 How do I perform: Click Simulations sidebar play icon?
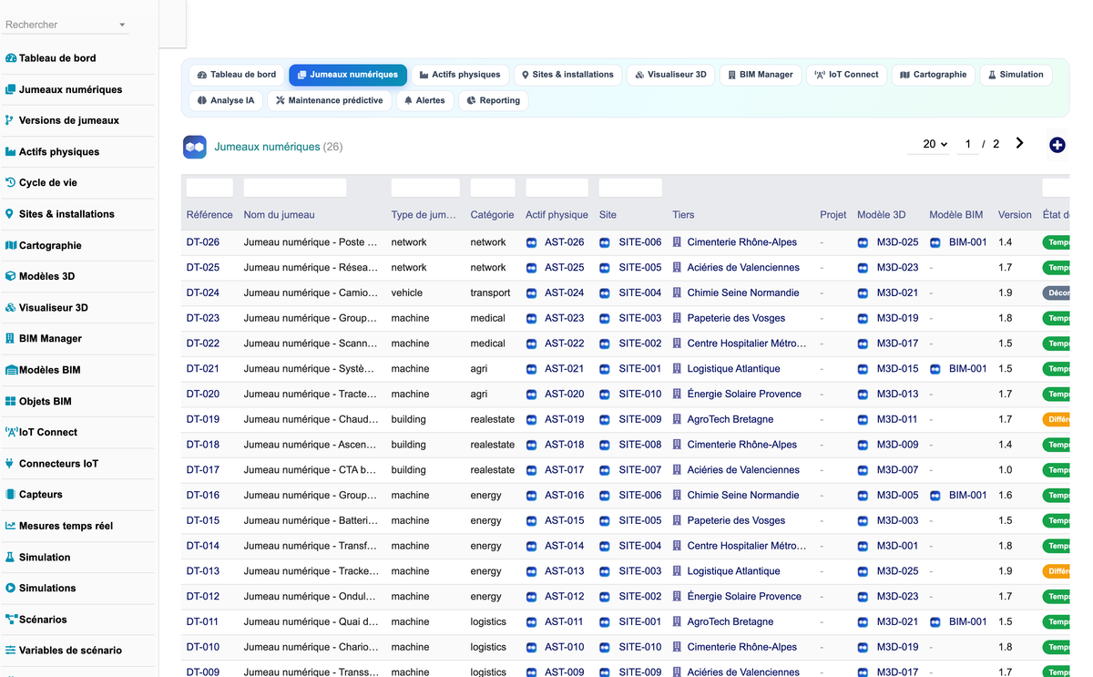tap(11, 588)
